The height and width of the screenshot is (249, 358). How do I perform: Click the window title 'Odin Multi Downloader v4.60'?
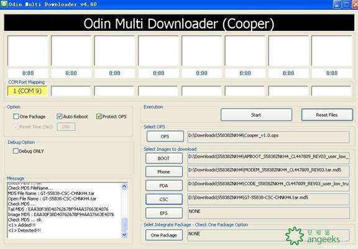[52, 4]
